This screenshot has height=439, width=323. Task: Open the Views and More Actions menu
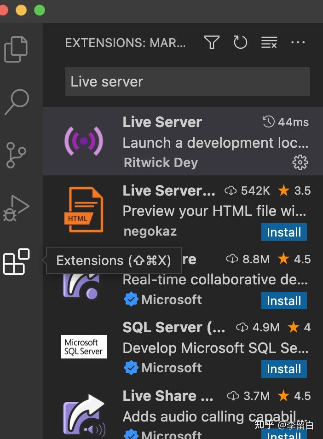298,43
